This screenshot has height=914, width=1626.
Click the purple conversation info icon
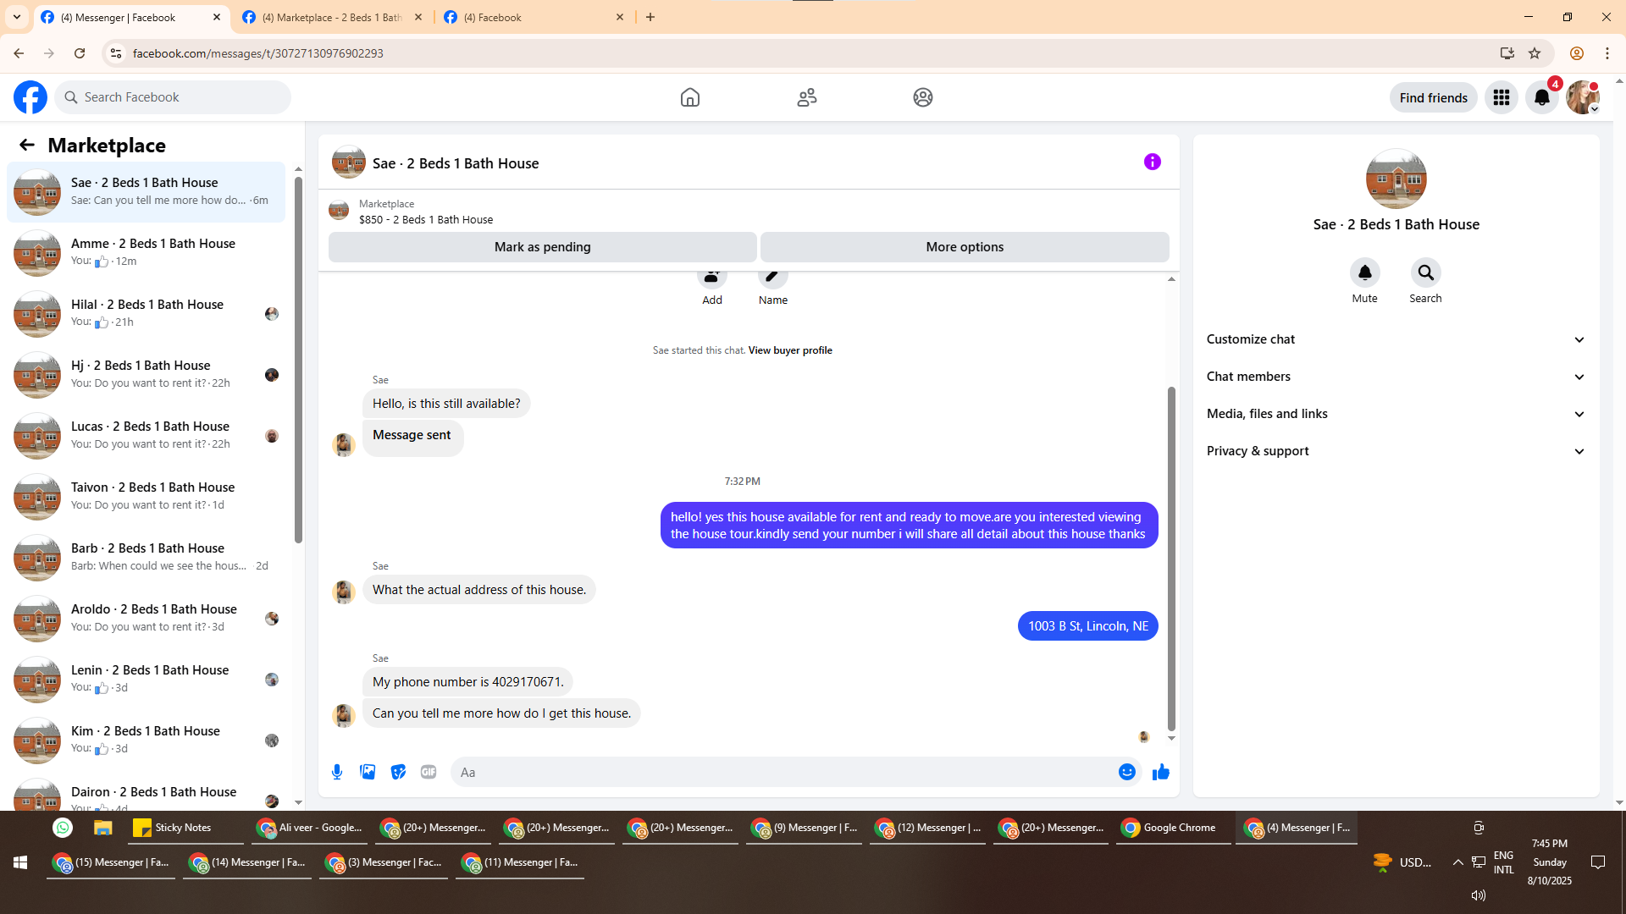1152,162
